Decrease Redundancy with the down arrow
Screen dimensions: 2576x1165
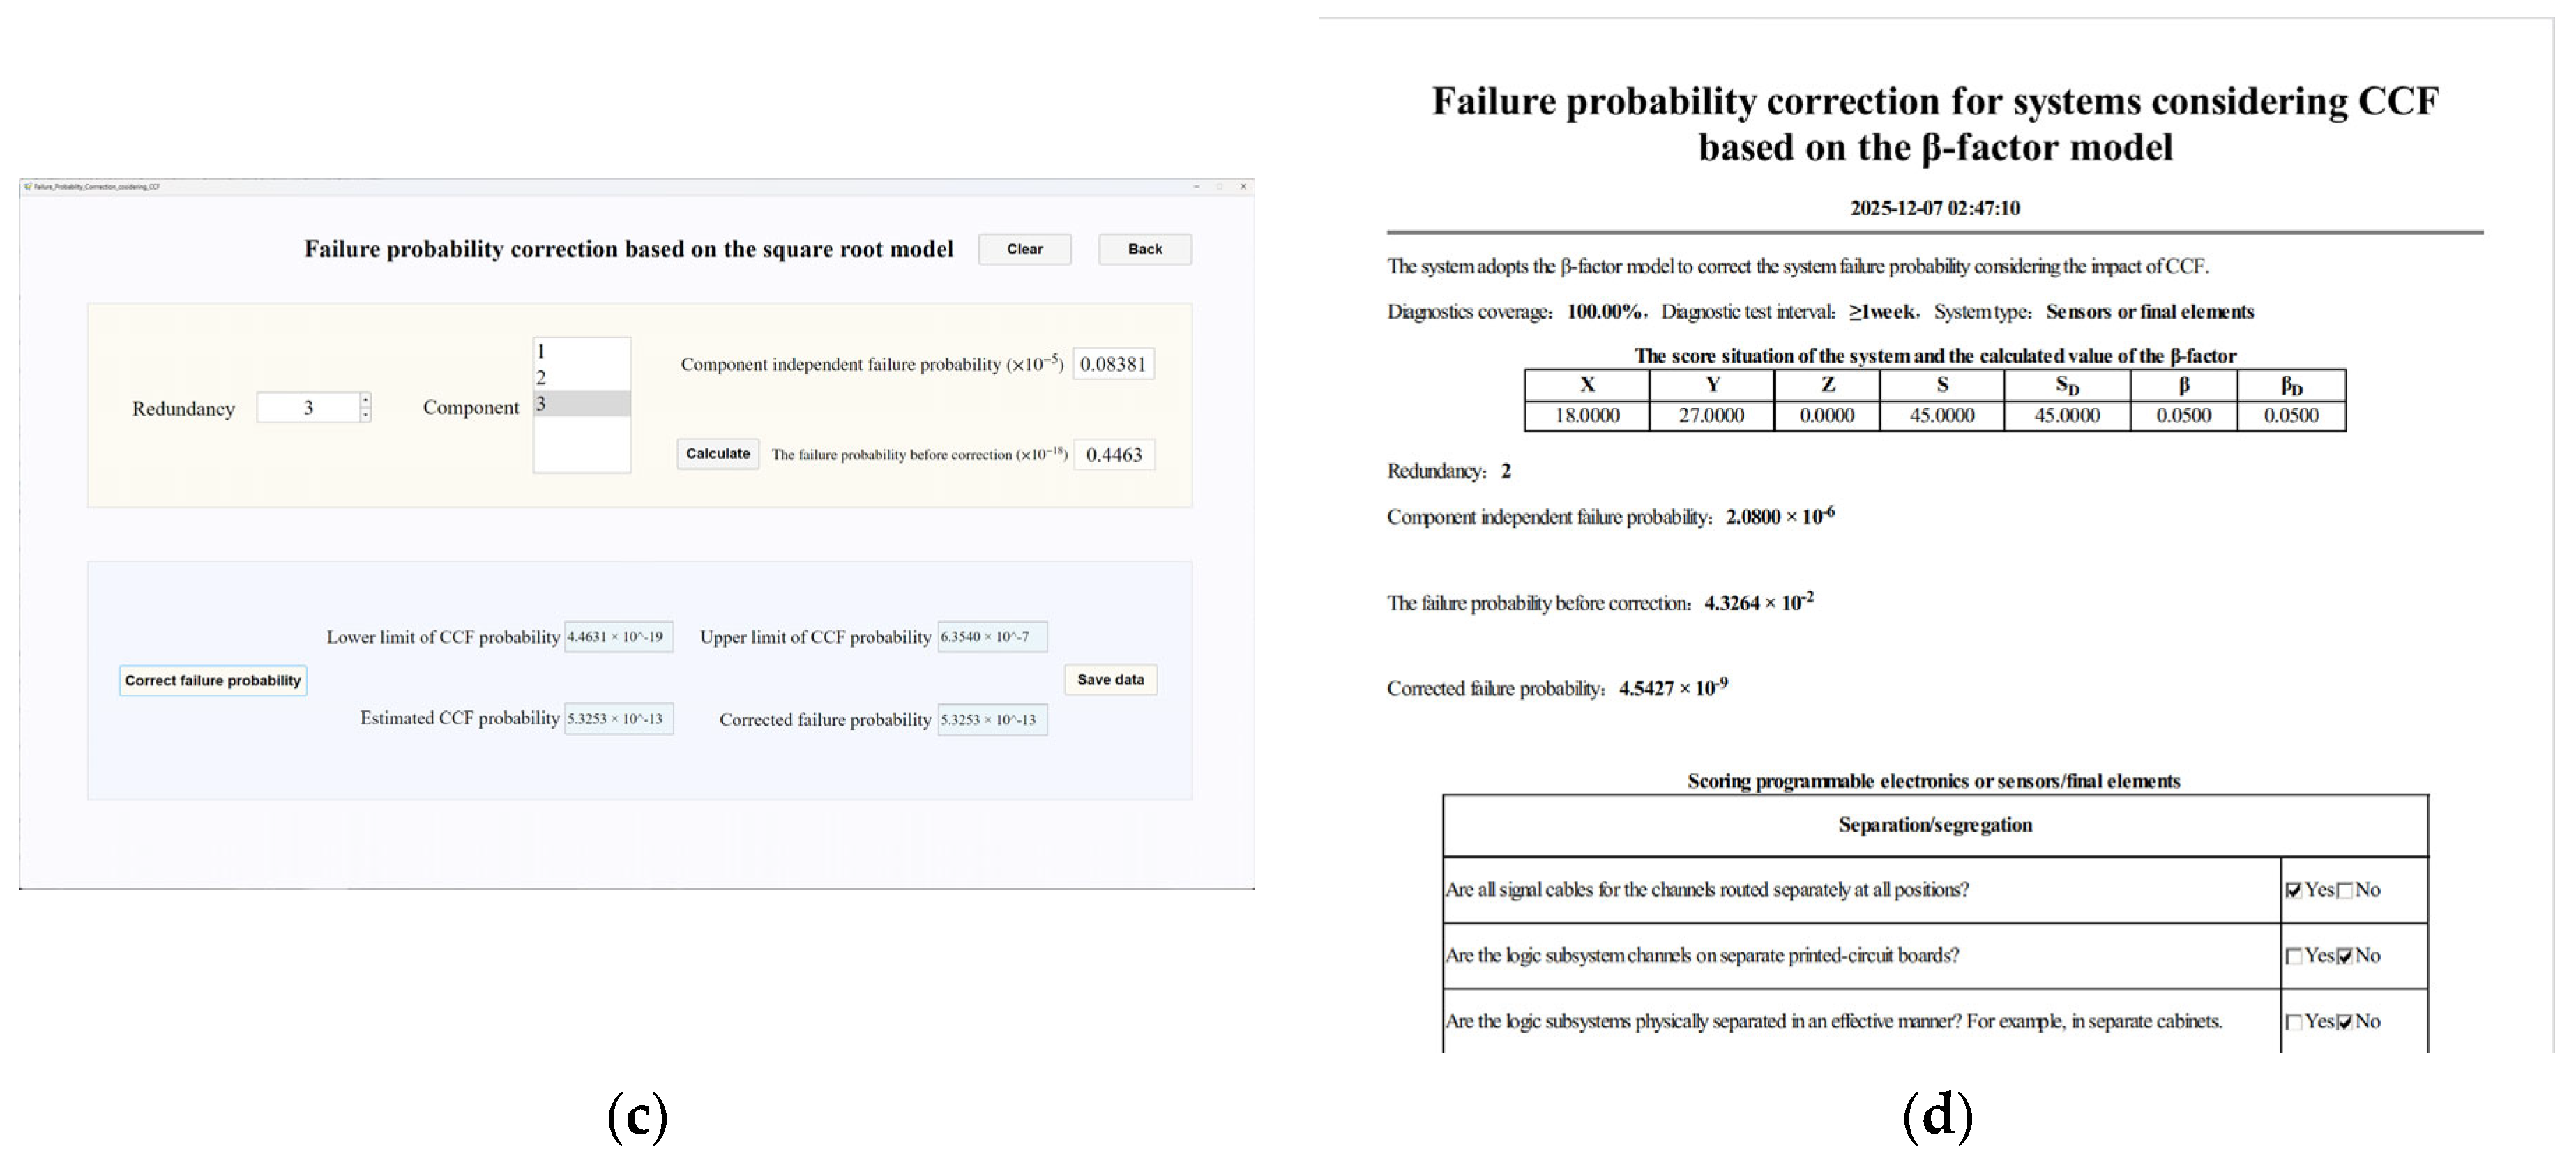click(x=366, y=414)
